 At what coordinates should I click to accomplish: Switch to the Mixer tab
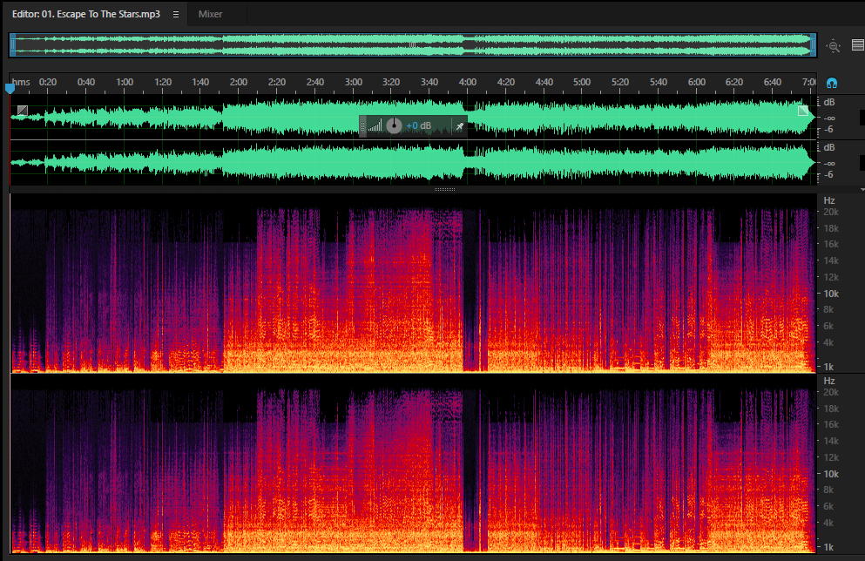[x=210, y=14]
